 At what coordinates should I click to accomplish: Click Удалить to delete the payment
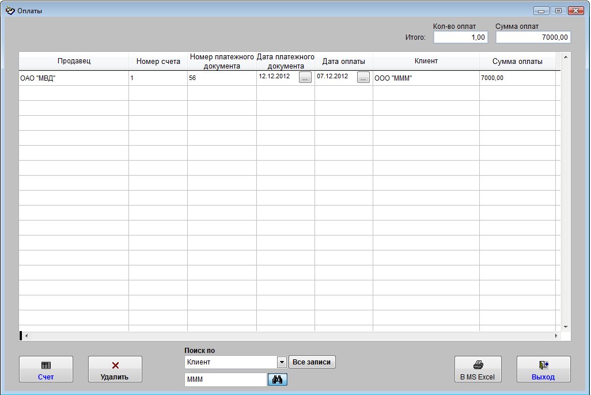click(x=115, y=369)
